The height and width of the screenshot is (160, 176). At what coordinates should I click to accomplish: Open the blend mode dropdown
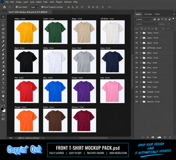click(x=146, y=24)
